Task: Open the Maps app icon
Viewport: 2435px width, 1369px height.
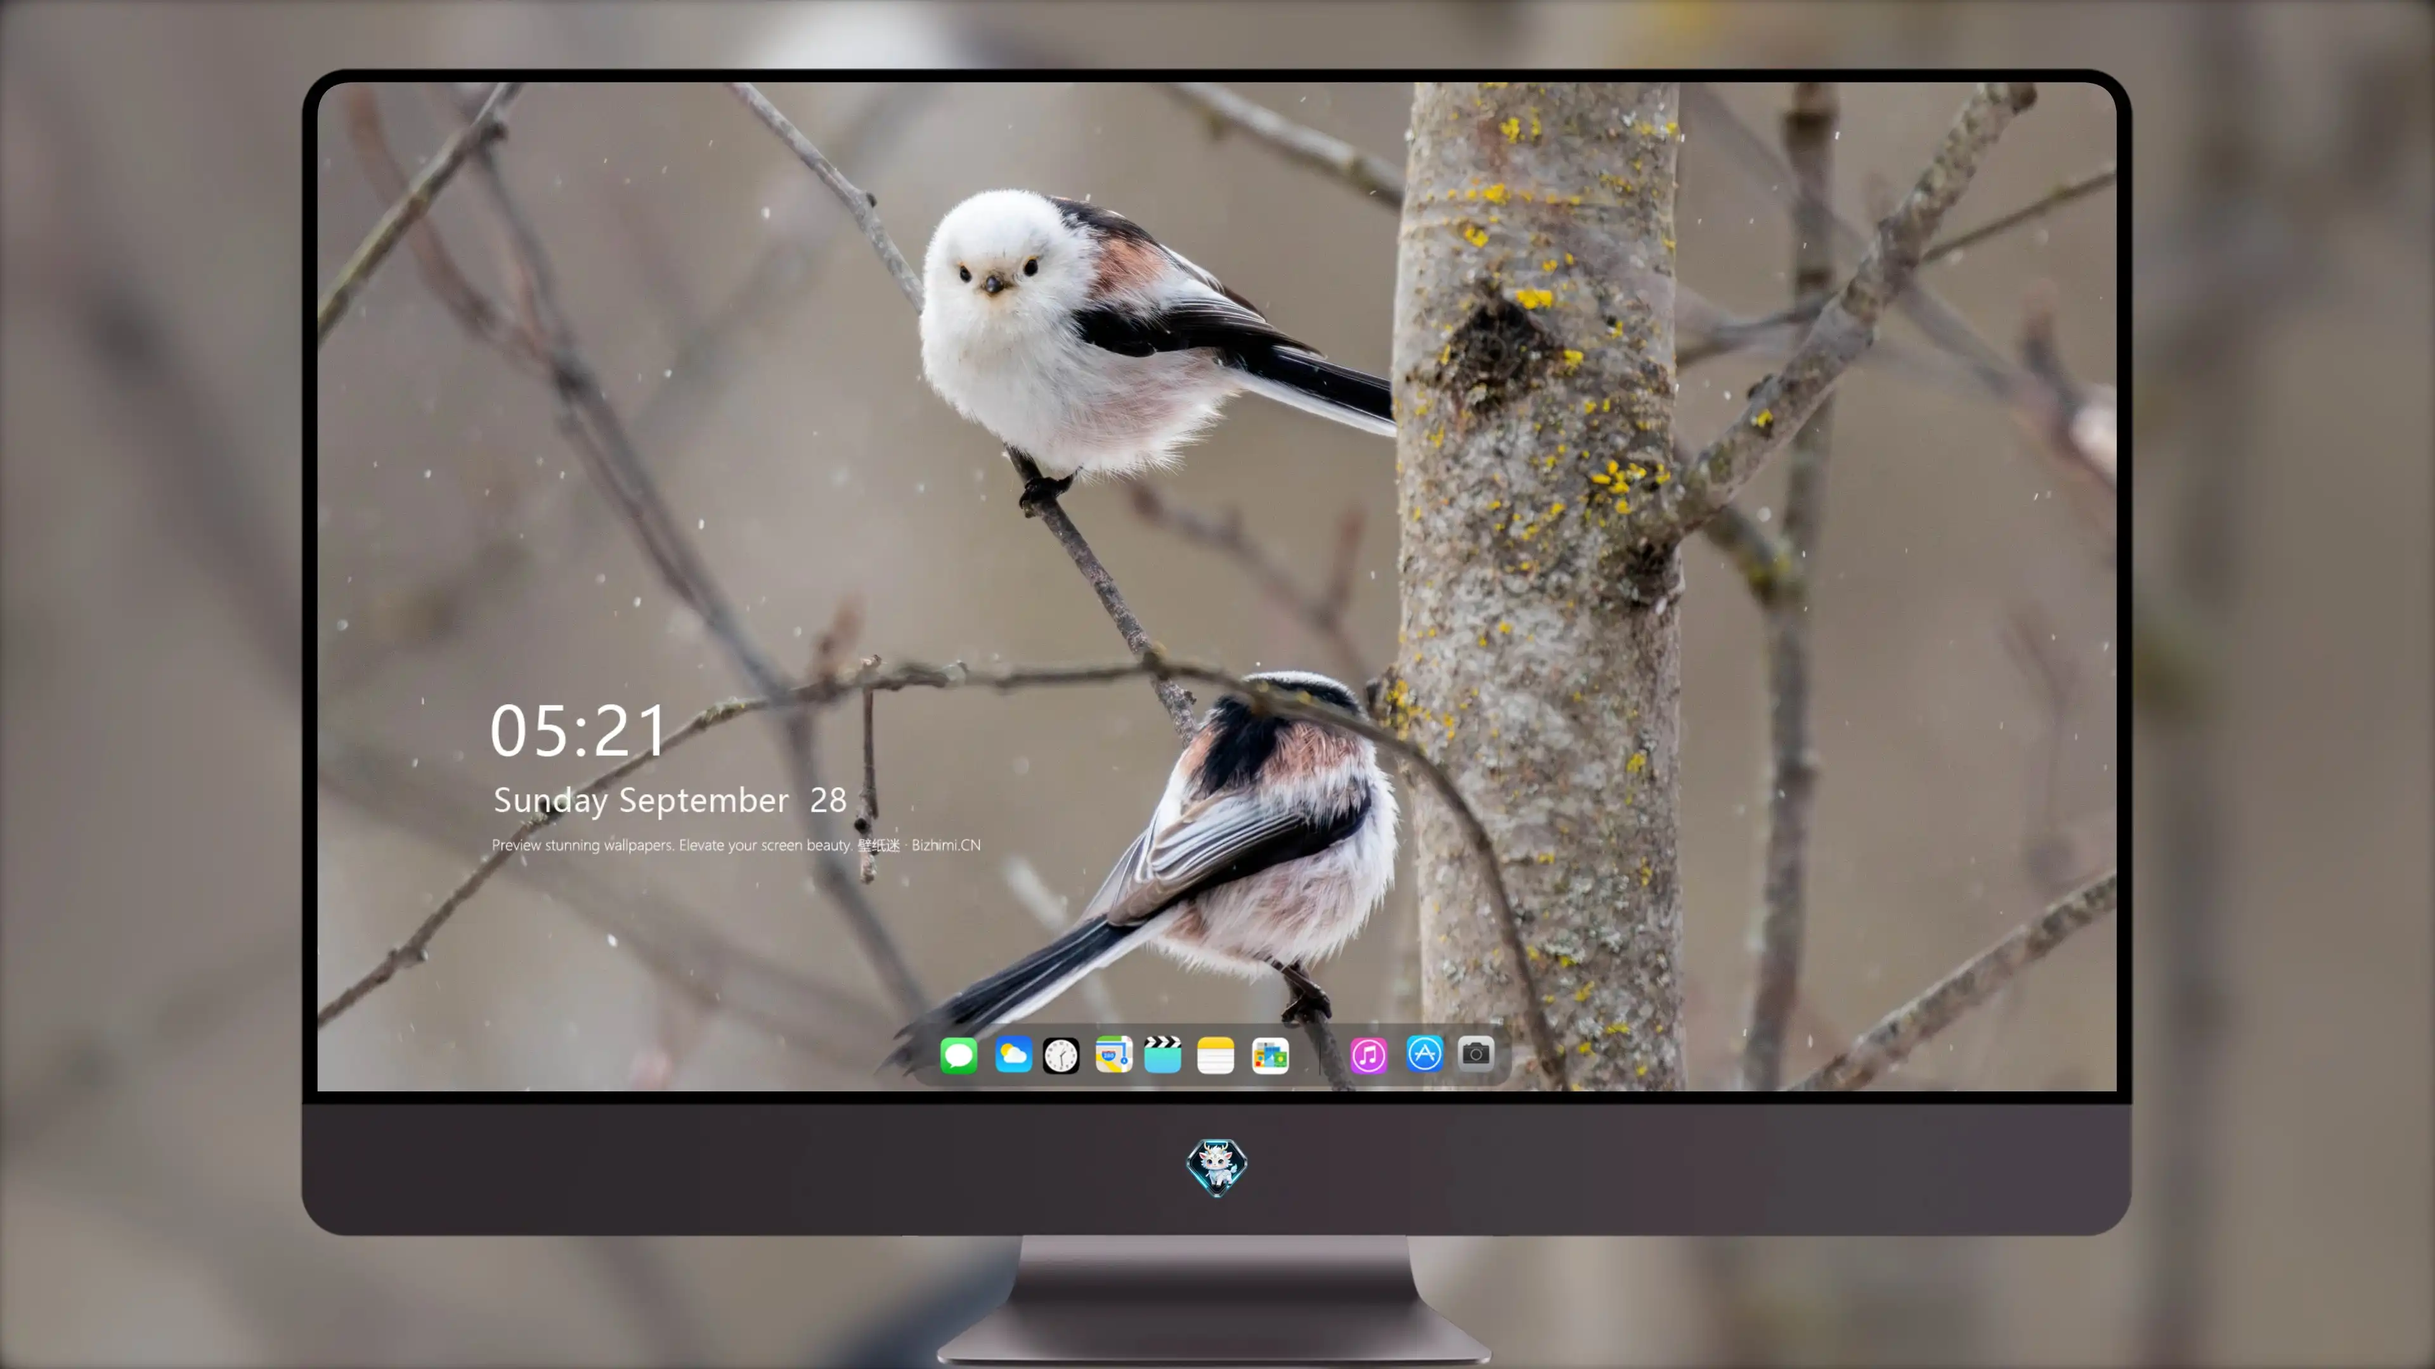Action: point(1114,1055)
